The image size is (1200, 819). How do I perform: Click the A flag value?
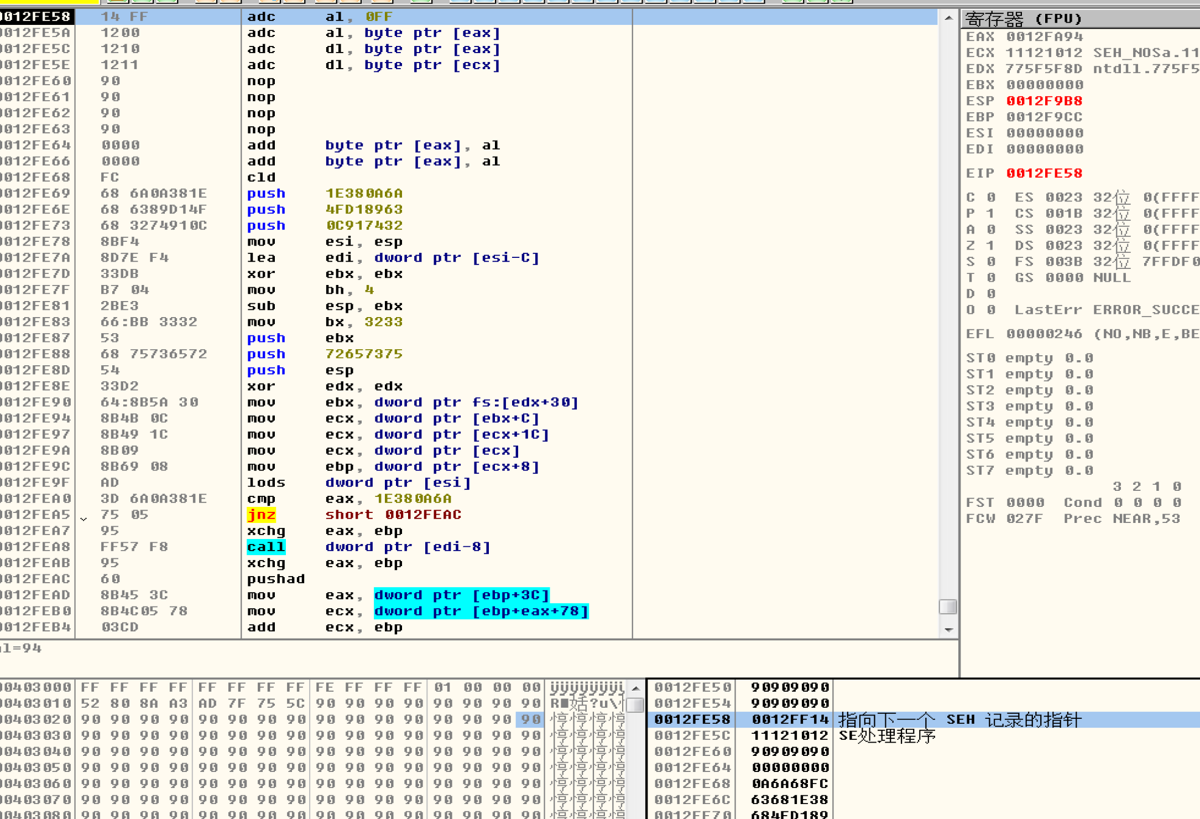point(991,229)
